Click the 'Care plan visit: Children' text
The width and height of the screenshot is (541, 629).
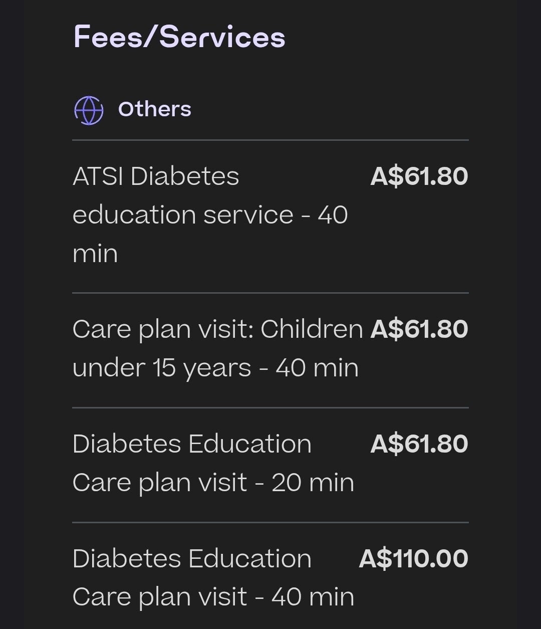218,329
